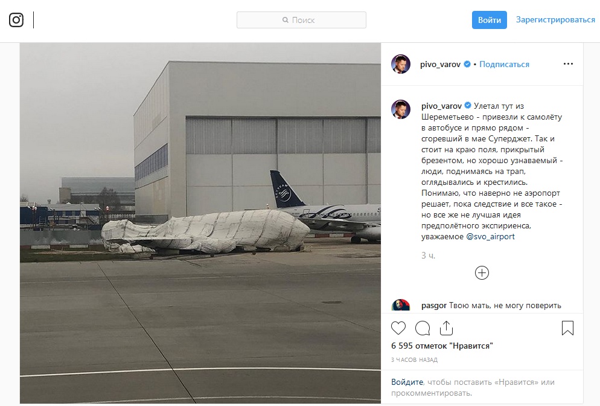Load more comments with plus icon
The height and width of the screenshot is (406, 600).
point(482,272)
